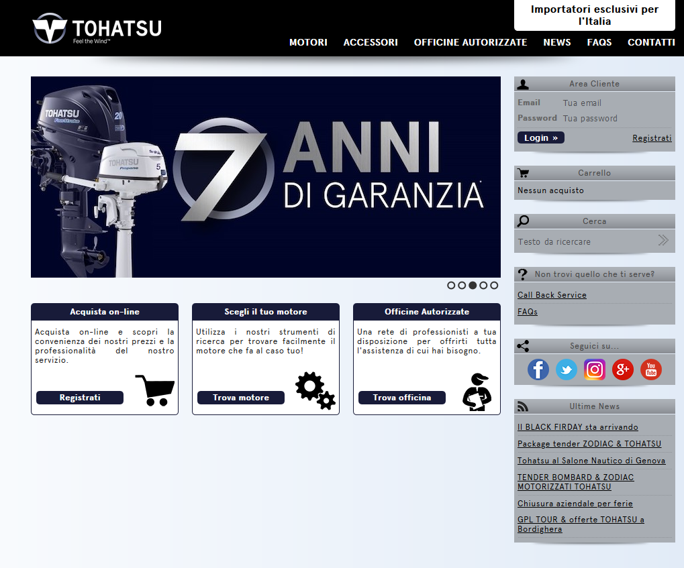The height and width of the screenshot is (568, 684).
Task: Click the Login button
Action: click(x=541, y=137)
